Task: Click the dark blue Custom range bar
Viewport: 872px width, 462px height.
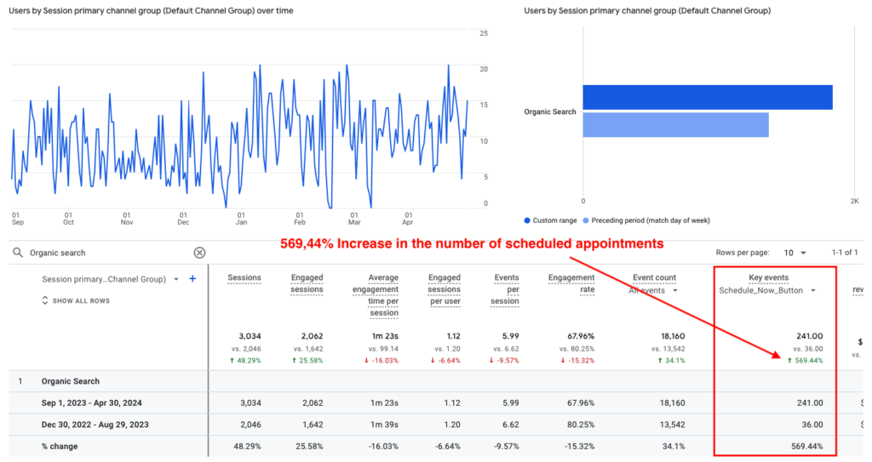Action: pos(708,97)
